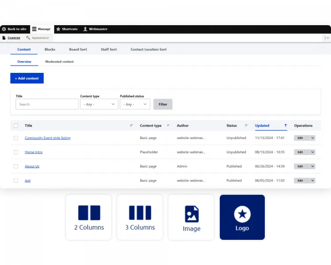The image size is (331, 265).
Task: Click the Shortcuts star icon in toolbar
Action: tap(58, 29)
